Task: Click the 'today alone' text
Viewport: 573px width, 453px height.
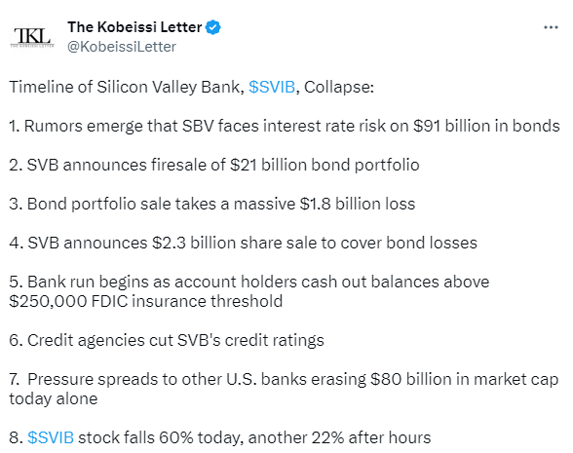Action: click(54, 398)
